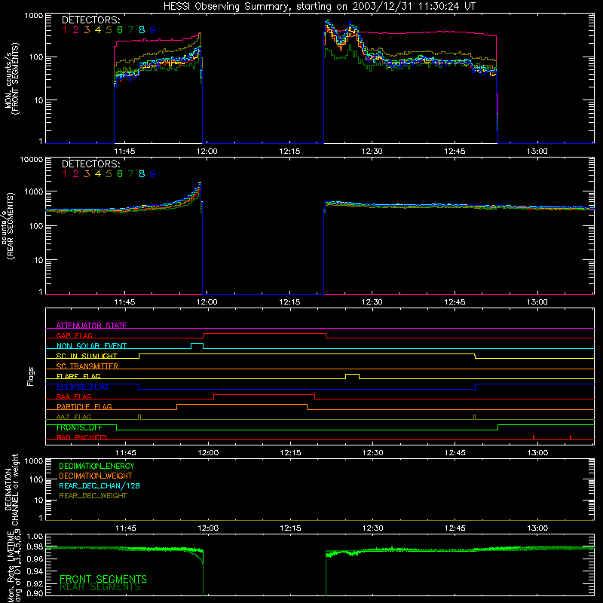The image size is (603, 603).
Task: Click the 0.98 y-axis value on livetime plot
Action: coord(35,546)
